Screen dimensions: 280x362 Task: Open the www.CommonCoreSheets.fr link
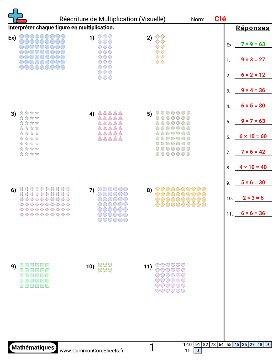click(92, 350)
